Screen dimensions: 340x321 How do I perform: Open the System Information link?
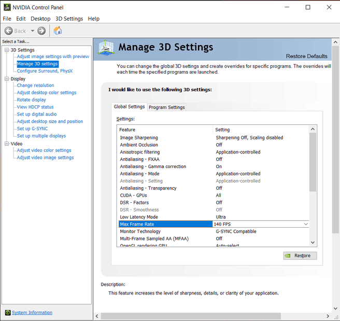click(32, 313)
